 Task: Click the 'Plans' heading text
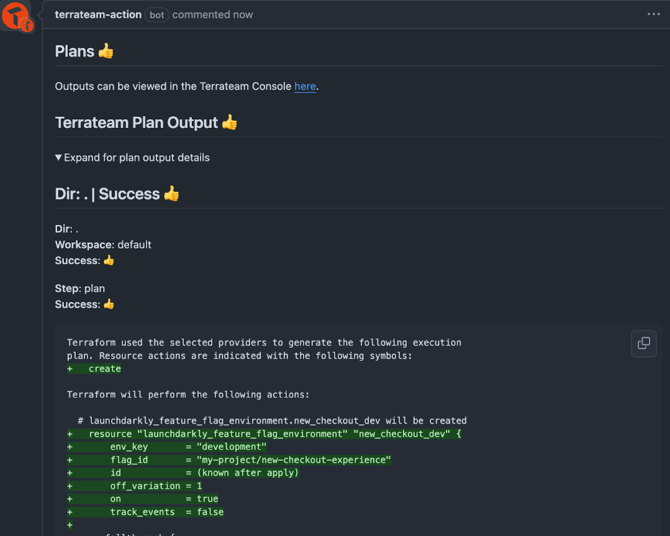[x=75, y=52]
